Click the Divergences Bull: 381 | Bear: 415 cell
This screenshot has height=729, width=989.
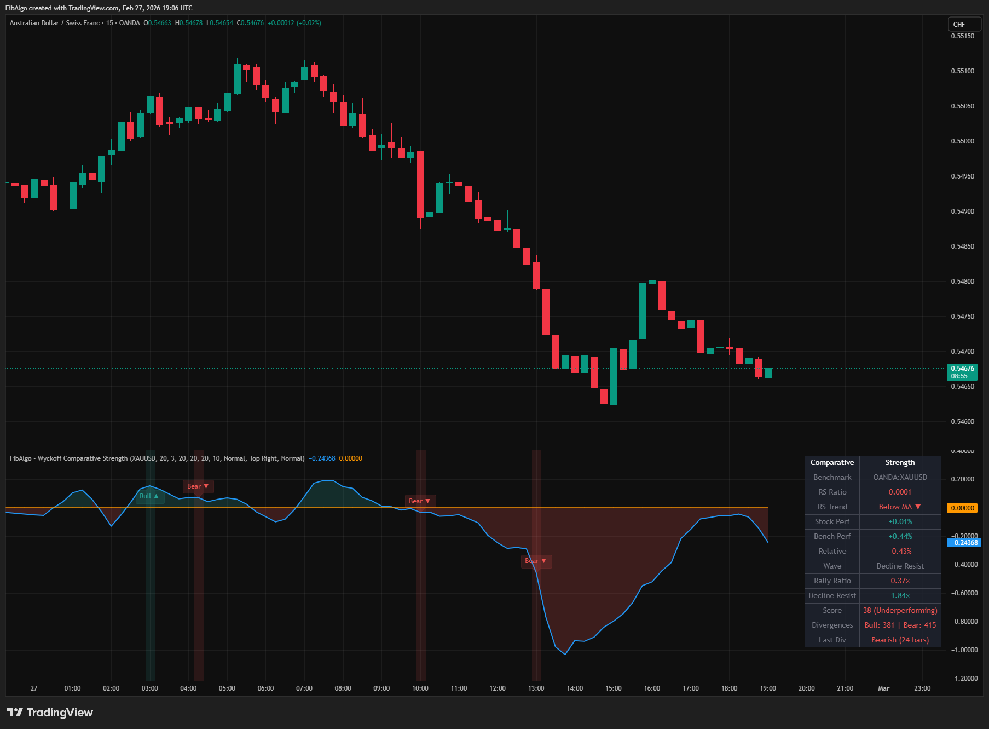tap(899, 625)
